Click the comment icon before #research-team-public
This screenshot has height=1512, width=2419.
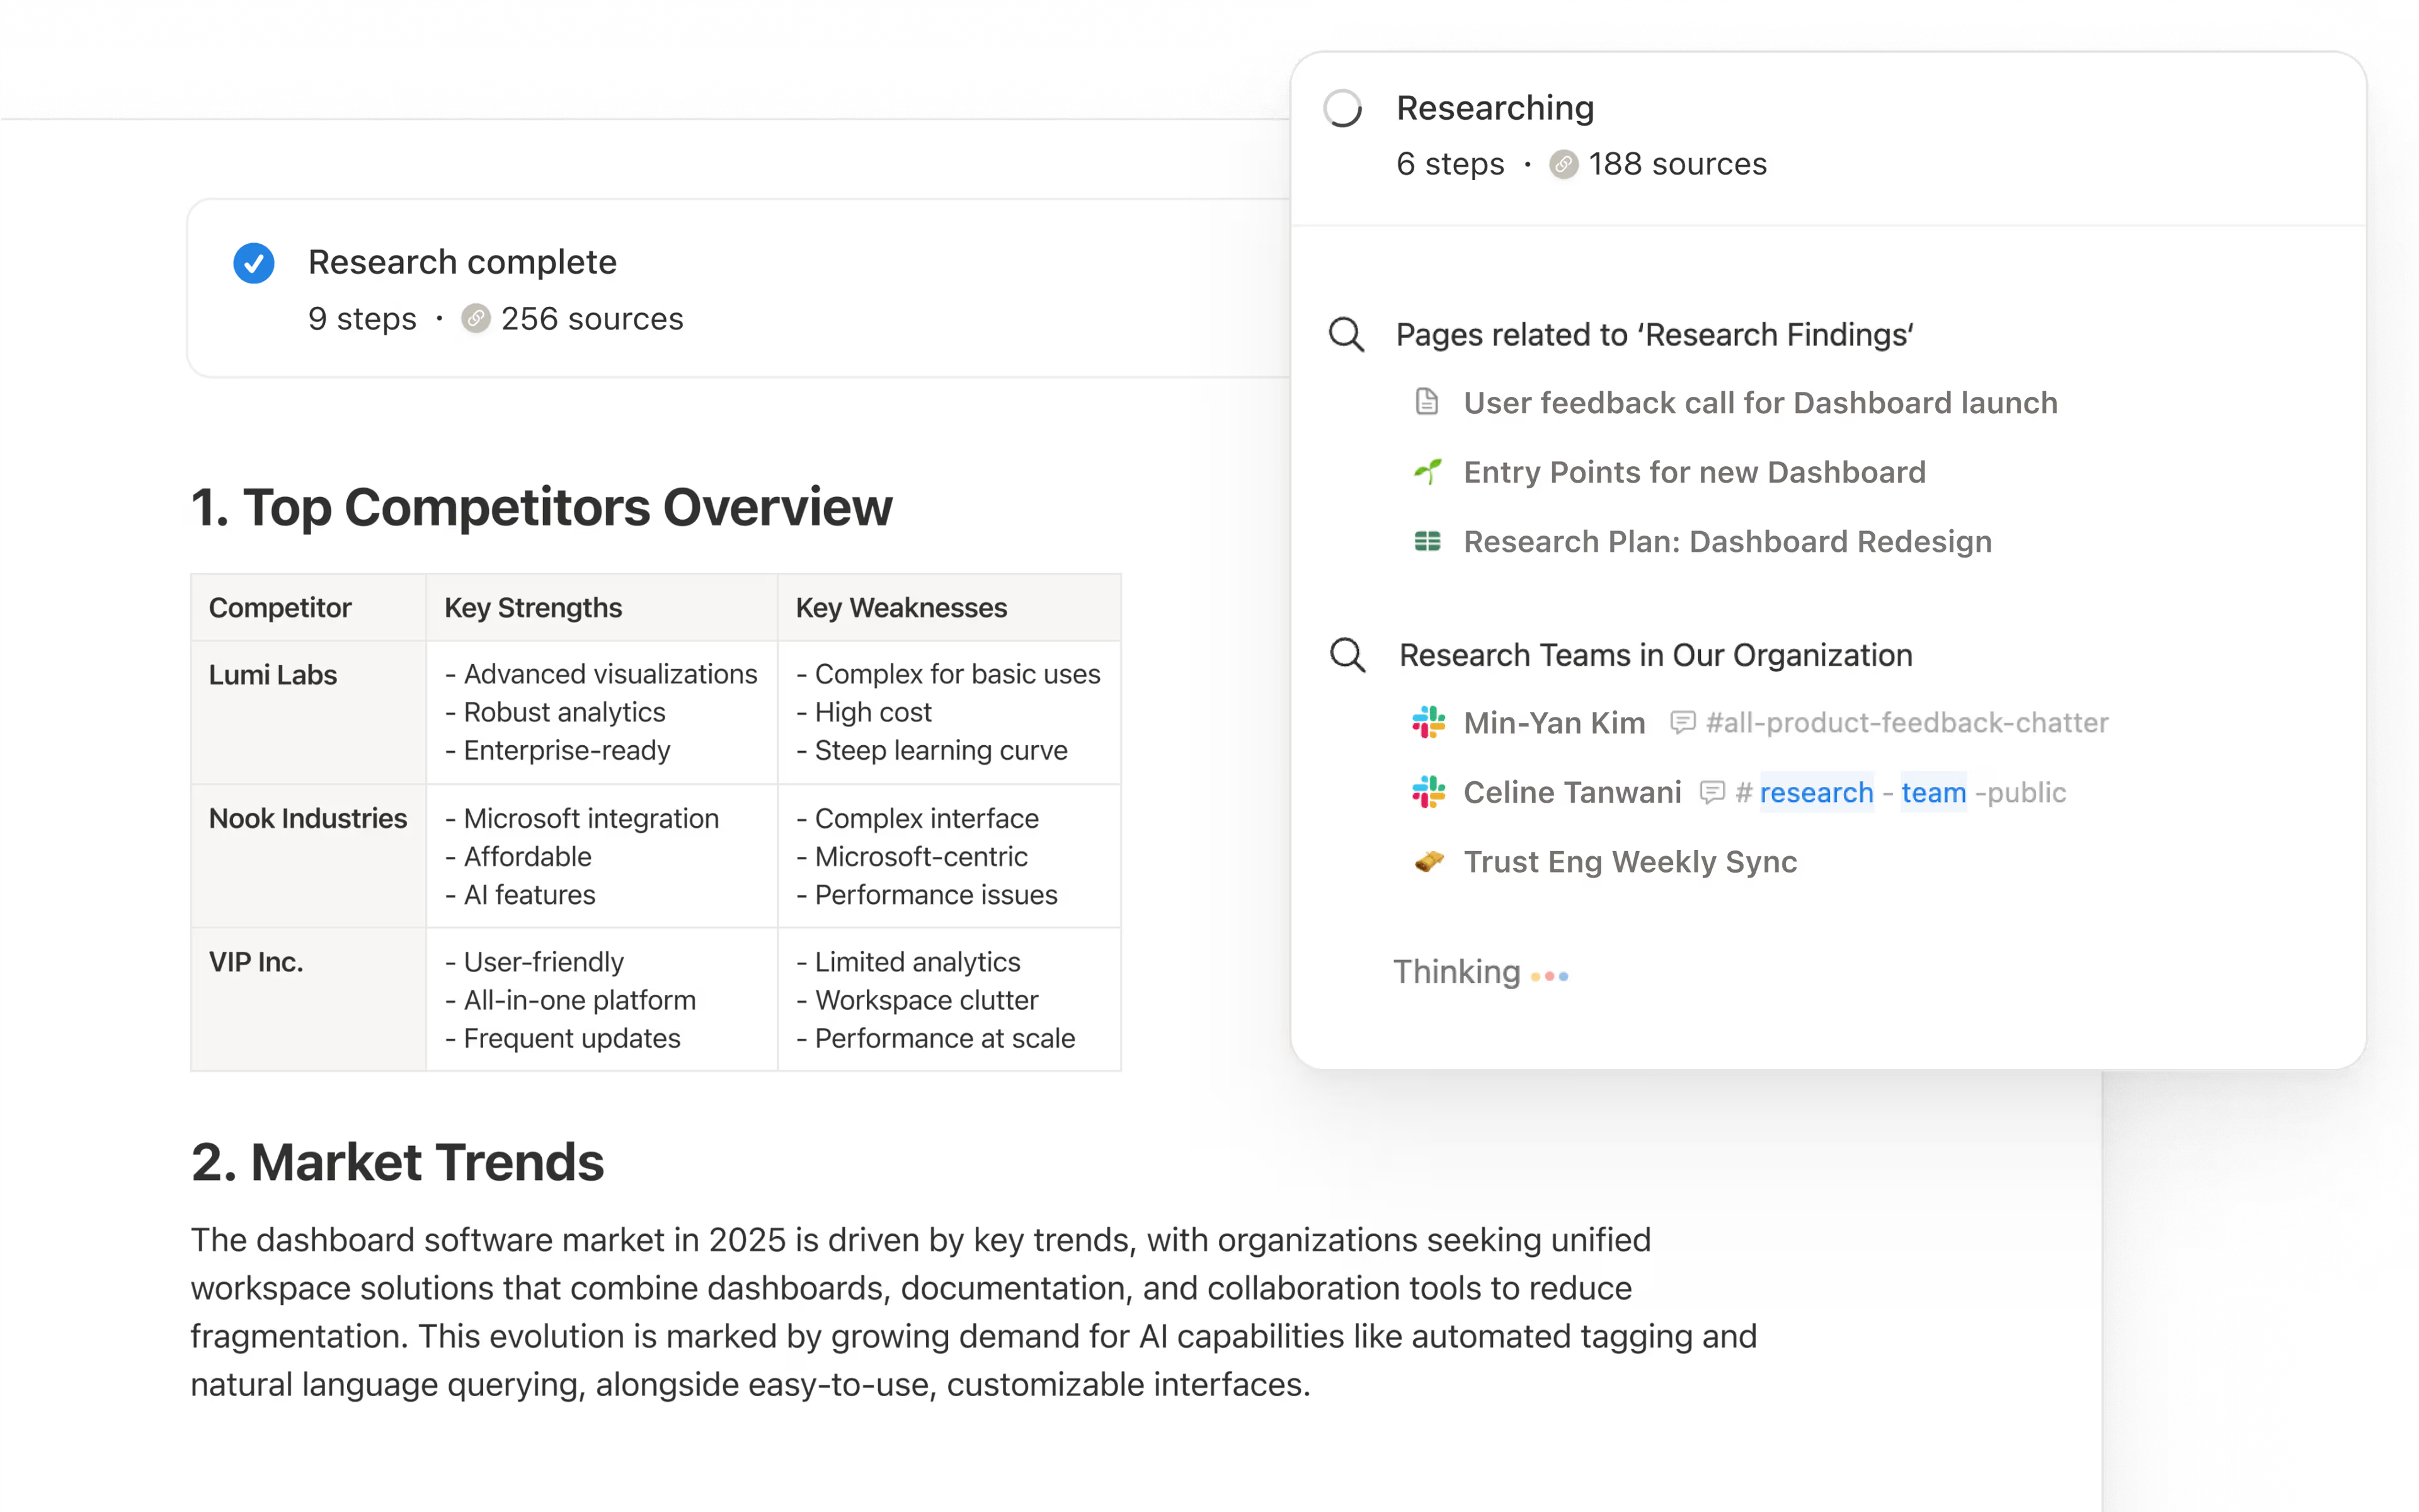tap(1712, 792)
